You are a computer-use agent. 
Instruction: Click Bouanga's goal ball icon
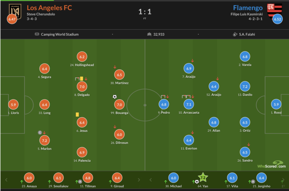point(115,97)
